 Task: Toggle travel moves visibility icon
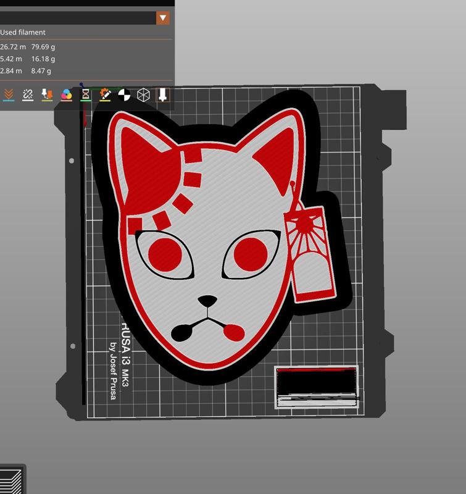click(9, 94)
